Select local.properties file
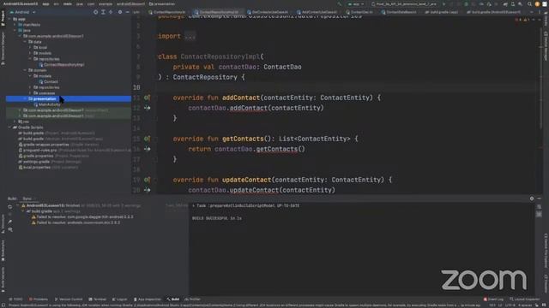Viewport: 549px width, 308px height. (48, 168)
